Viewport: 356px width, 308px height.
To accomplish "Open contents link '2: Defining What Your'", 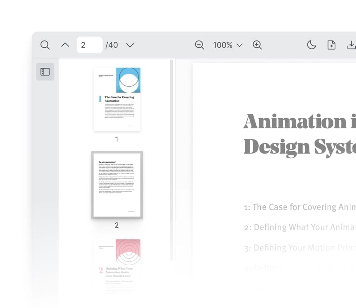I will click(300, 227).
